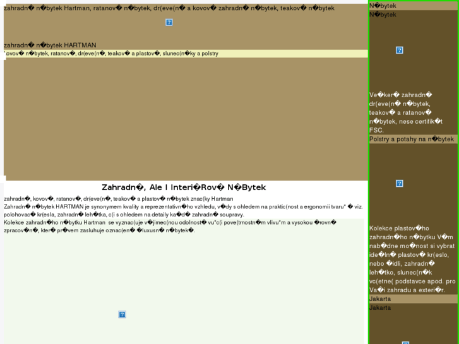Open 'Polstry a potahy na nábytek' sidebar link

pyautogui.click(x=411, y=139)
